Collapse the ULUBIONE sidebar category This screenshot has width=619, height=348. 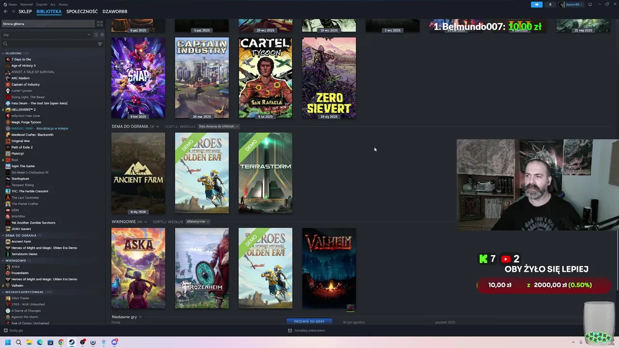(3, 53)
